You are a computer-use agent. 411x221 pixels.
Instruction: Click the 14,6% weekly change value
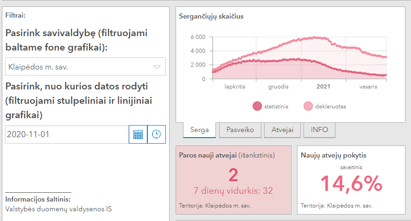351,183
